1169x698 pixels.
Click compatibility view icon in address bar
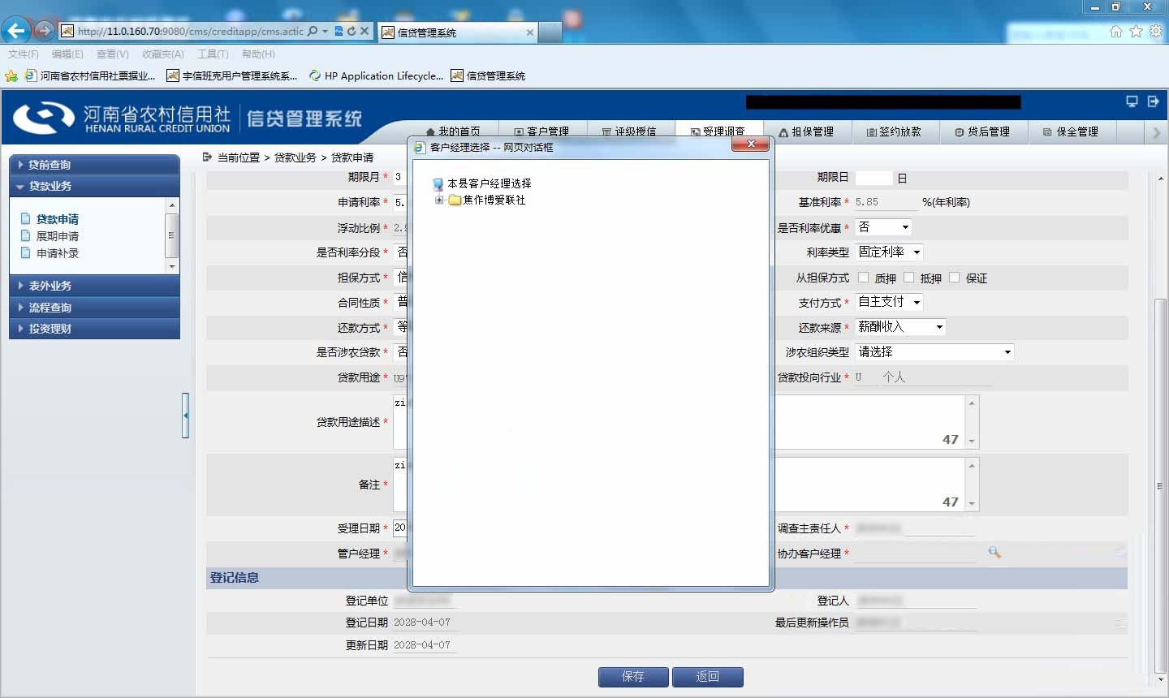point(339,31)
